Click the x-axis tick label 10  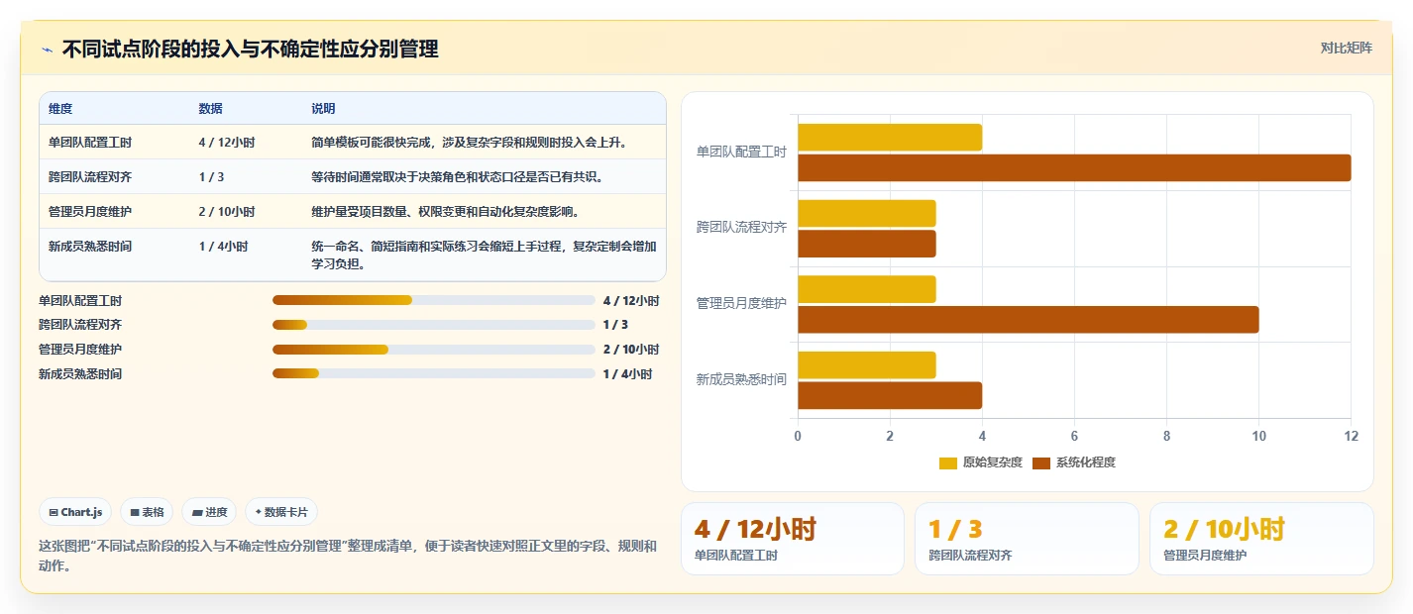point(1258,436)
